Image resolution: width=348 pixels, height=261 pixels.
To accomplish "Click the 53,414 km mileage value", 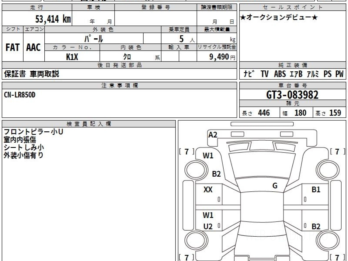I will (53, 19).
